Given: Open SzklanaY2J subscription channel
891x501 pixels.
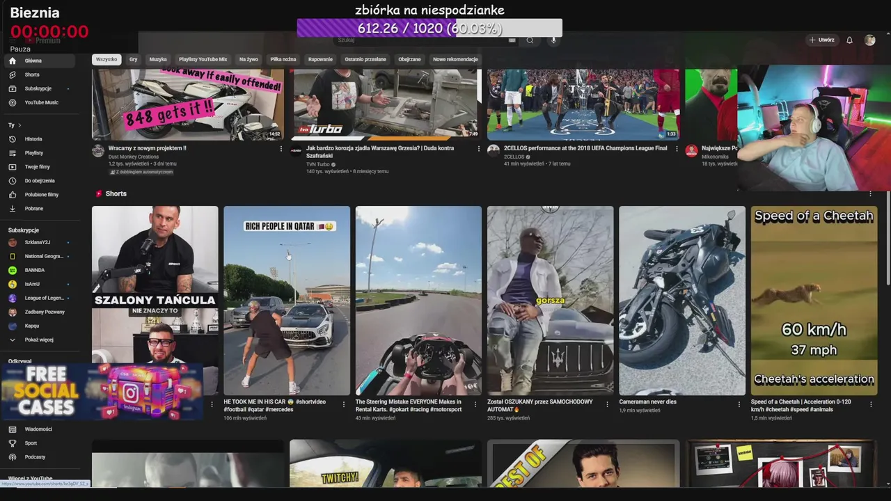Looking at the screenshot, I should click(x=39, y=242).
